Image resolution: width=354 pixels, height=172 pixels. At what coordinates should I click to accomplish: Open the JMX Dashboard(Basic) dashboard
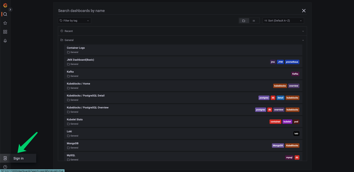click(183, 62)
